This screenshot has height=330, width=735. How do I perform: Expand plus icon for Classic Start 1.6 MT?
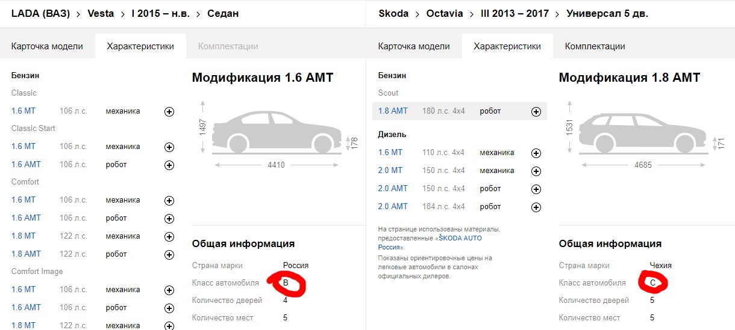[x=169, y=147]
